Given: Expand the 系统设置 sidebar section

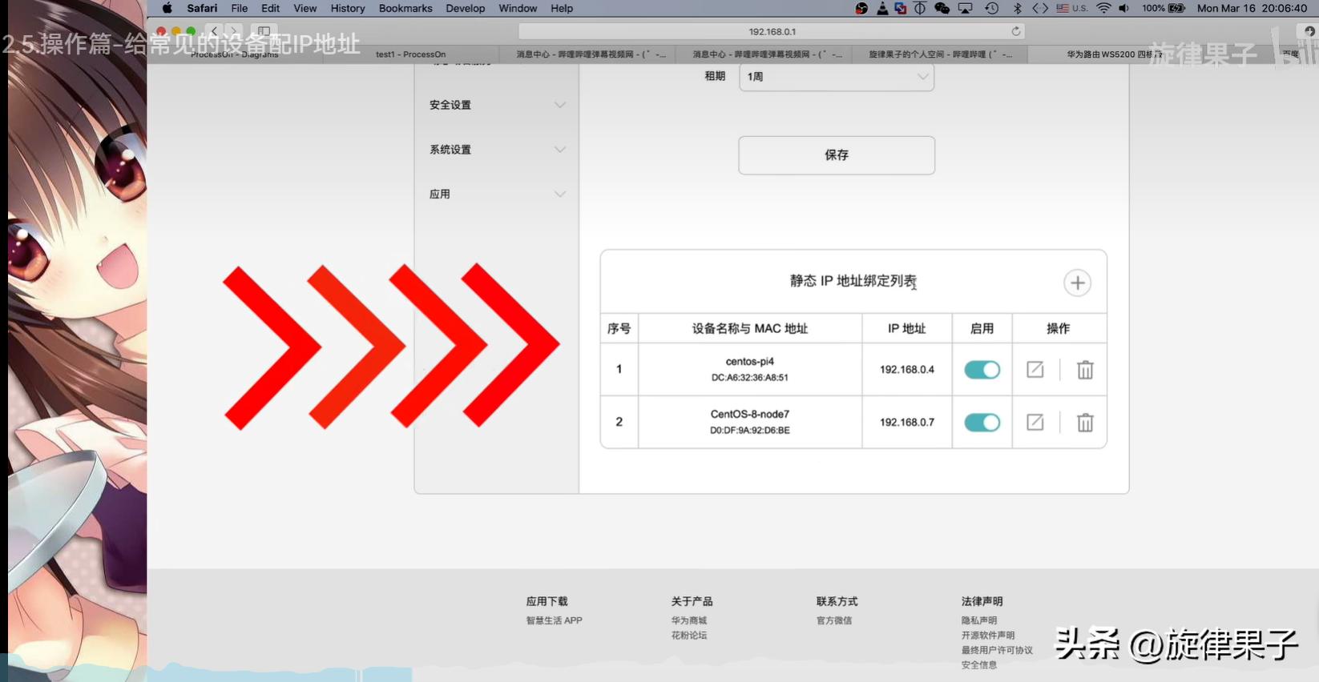Looking at the screenshot, I should [497, 150].
